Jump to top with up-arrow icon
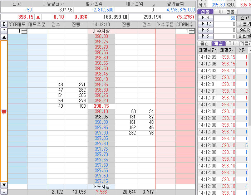251x195 pixels. tap(4, 31)
